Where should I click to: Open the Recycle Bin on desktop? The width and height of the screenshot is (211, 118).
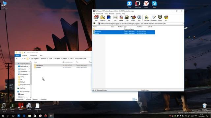(204, 106)
